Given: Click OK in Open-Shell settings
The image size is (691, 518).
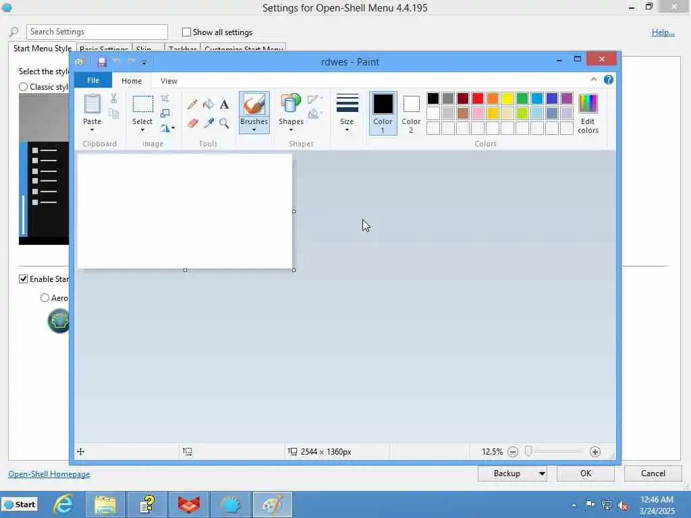Looking at the screenshot, I should [x=585, y=473].
